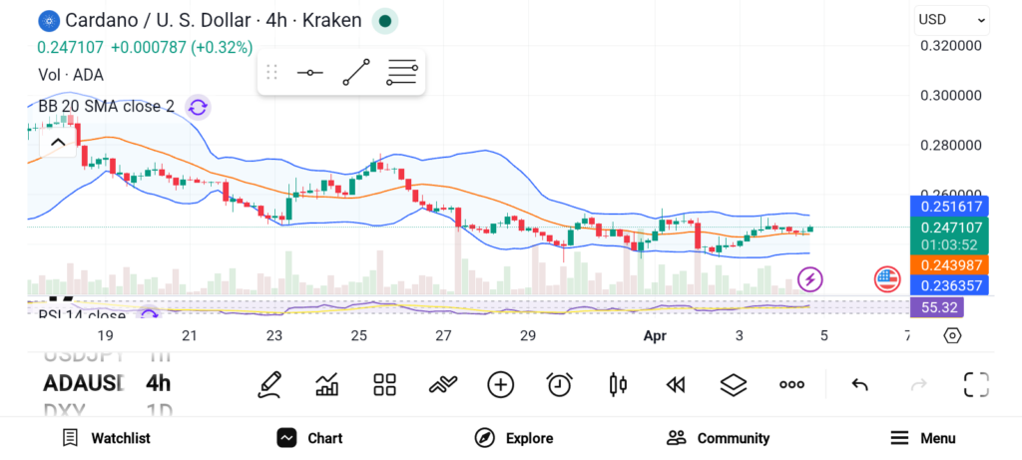Toggle the market open green status dot
The height and width of the screenshot is (460, 1022).
click(384, 21)
